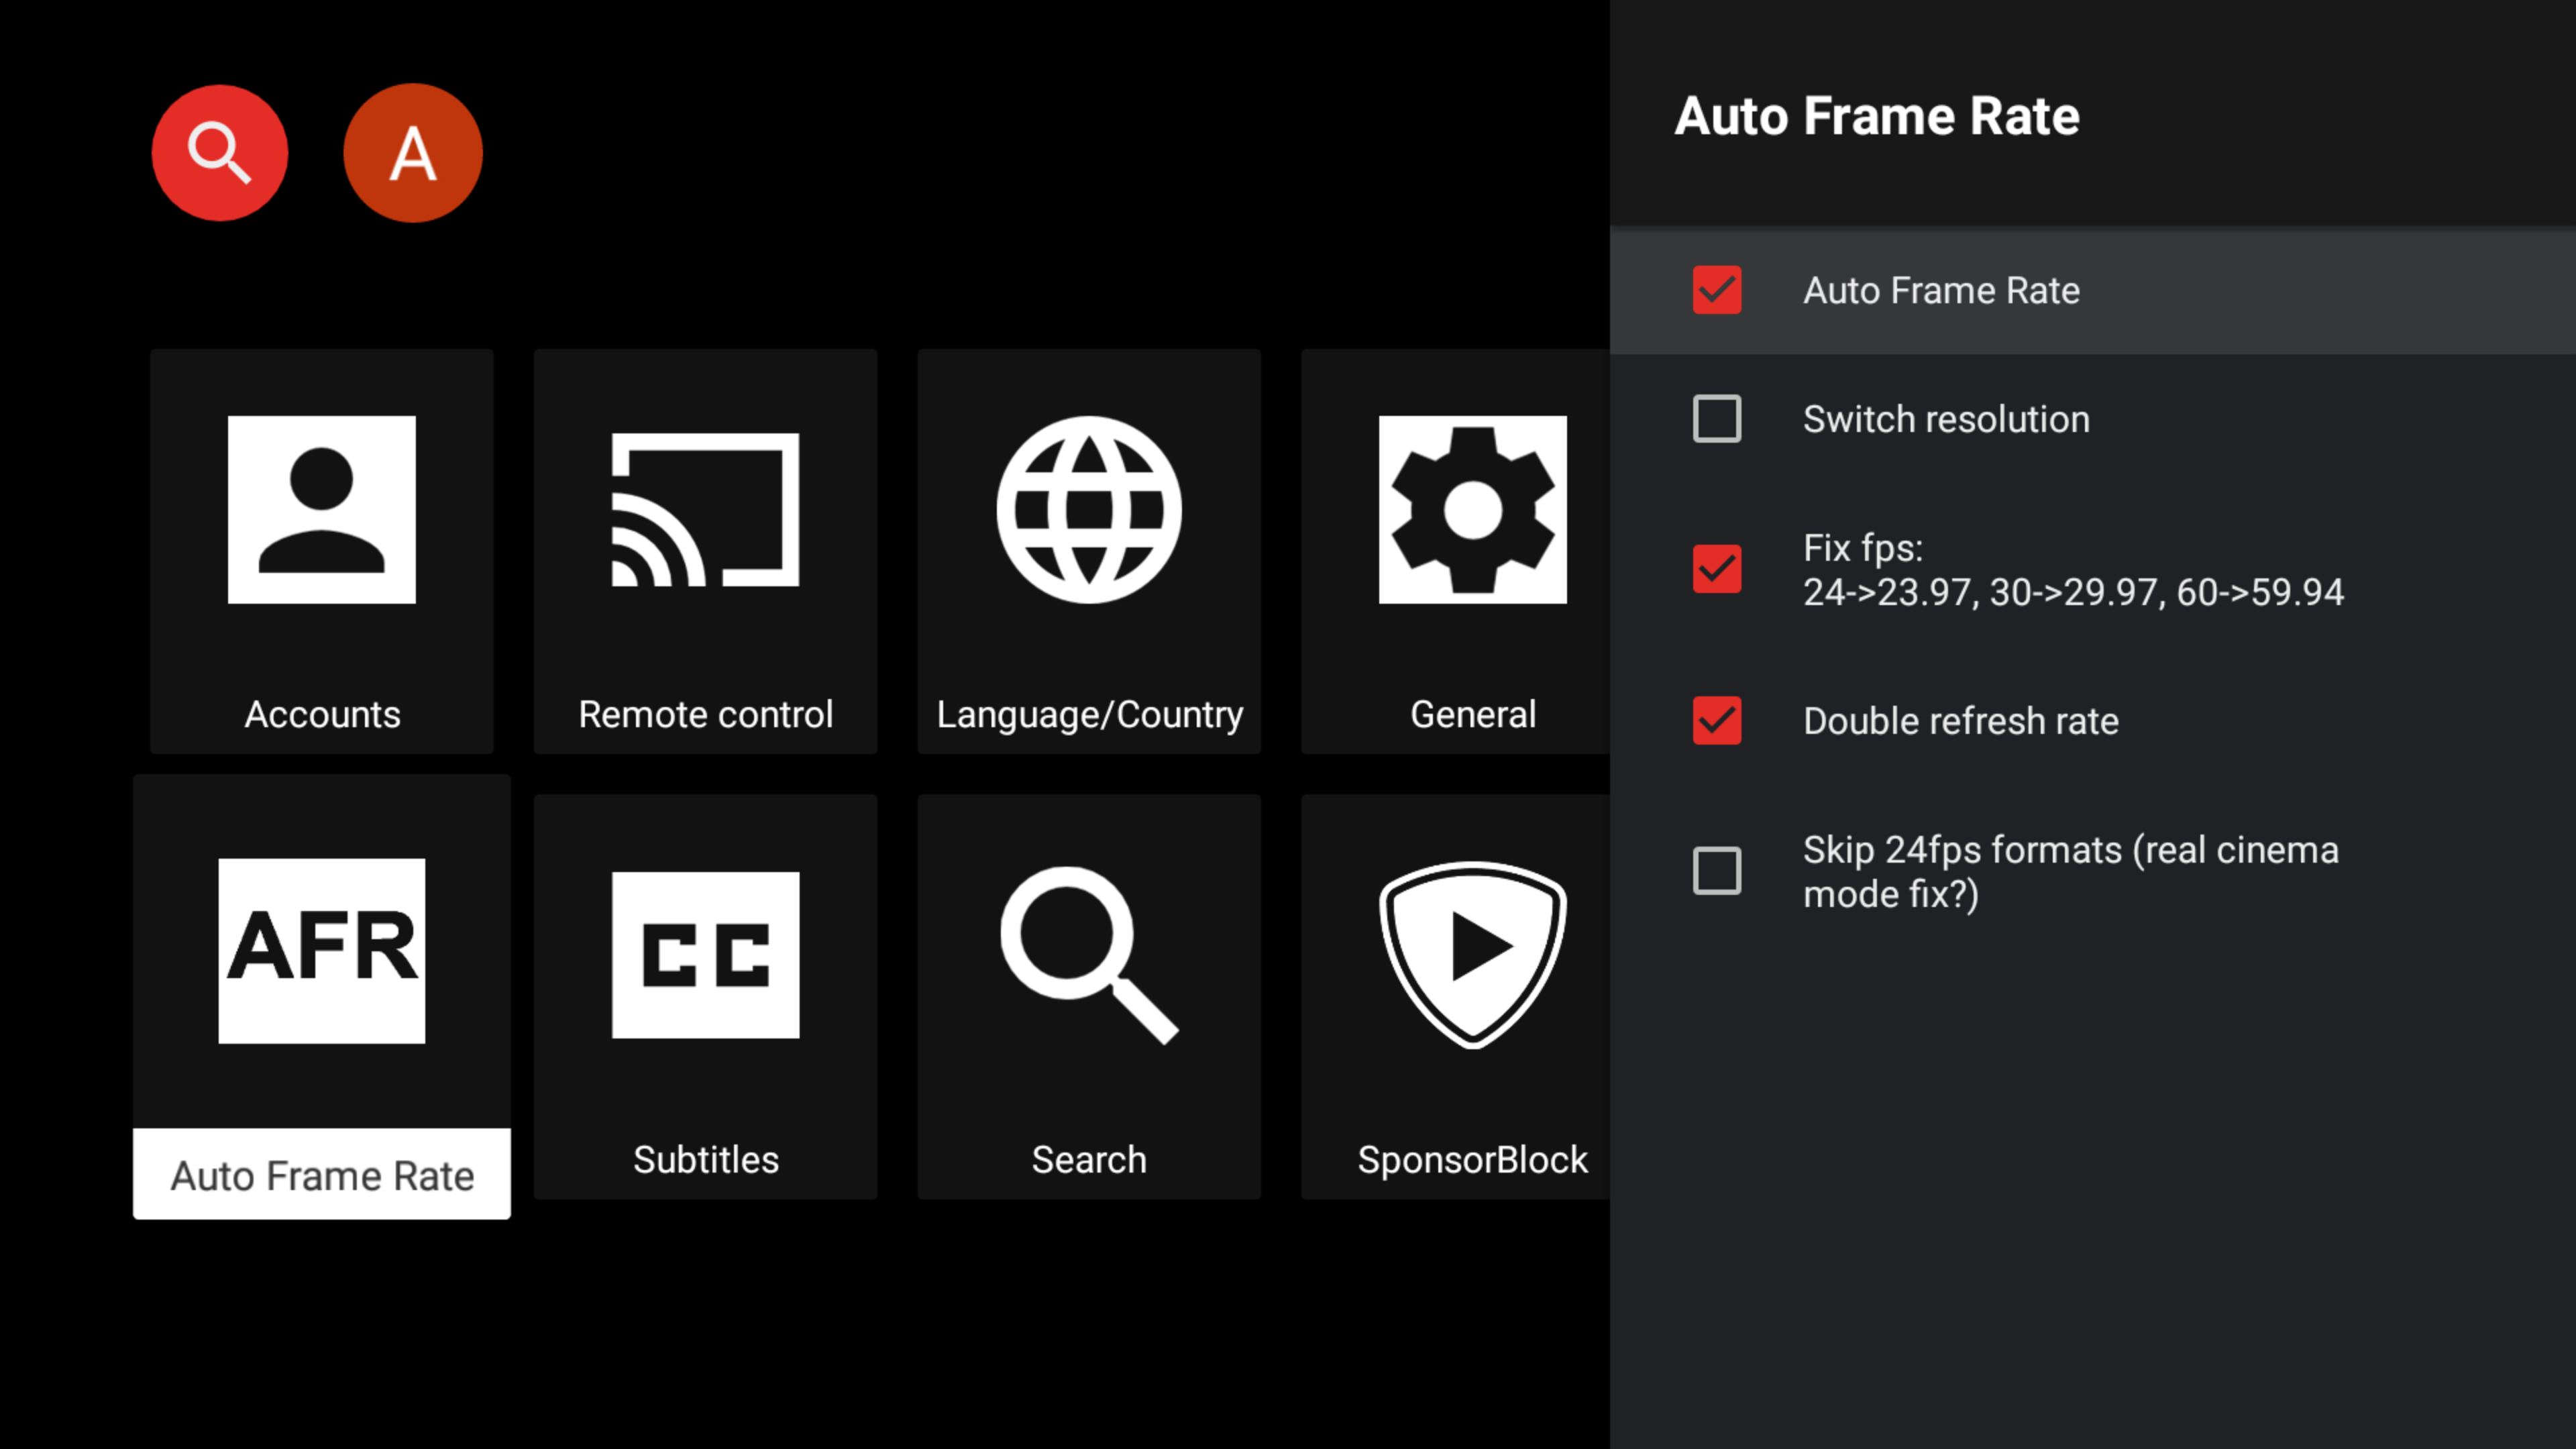Enable the Switch resolution checkbox
This screenshot has height=1449, width=2576.
coord(1717,419)
